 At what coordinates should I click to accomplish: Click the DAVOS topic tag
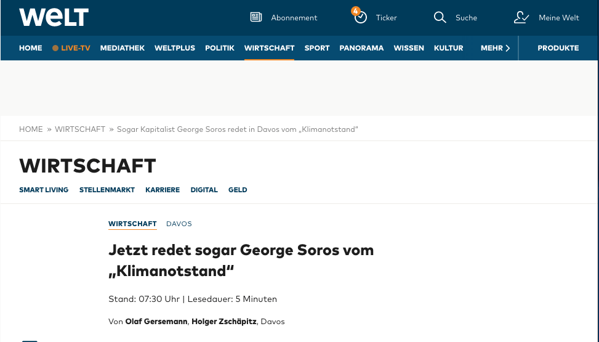(x=179, y=224)
